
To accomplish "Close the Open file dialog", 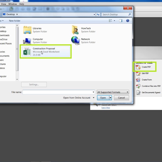I will [x=128, y=8].
